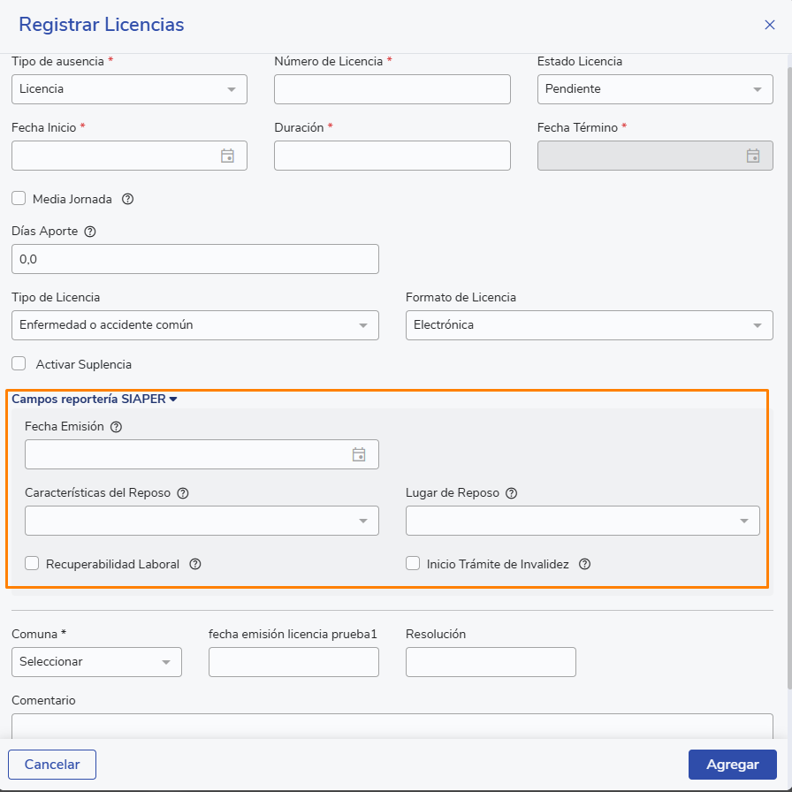The image size is (792, 792).
Task: Open the Fecha Inicio calendar picker
Action: tap(227, 156)
